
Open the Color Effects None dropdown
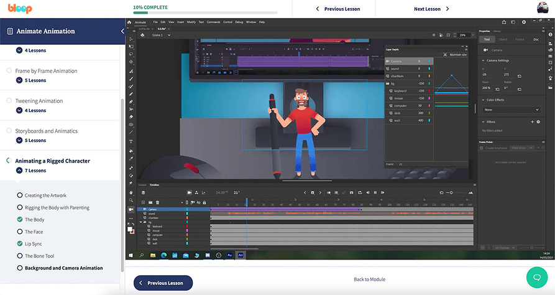pyautogui.click(x=511, y=110)
